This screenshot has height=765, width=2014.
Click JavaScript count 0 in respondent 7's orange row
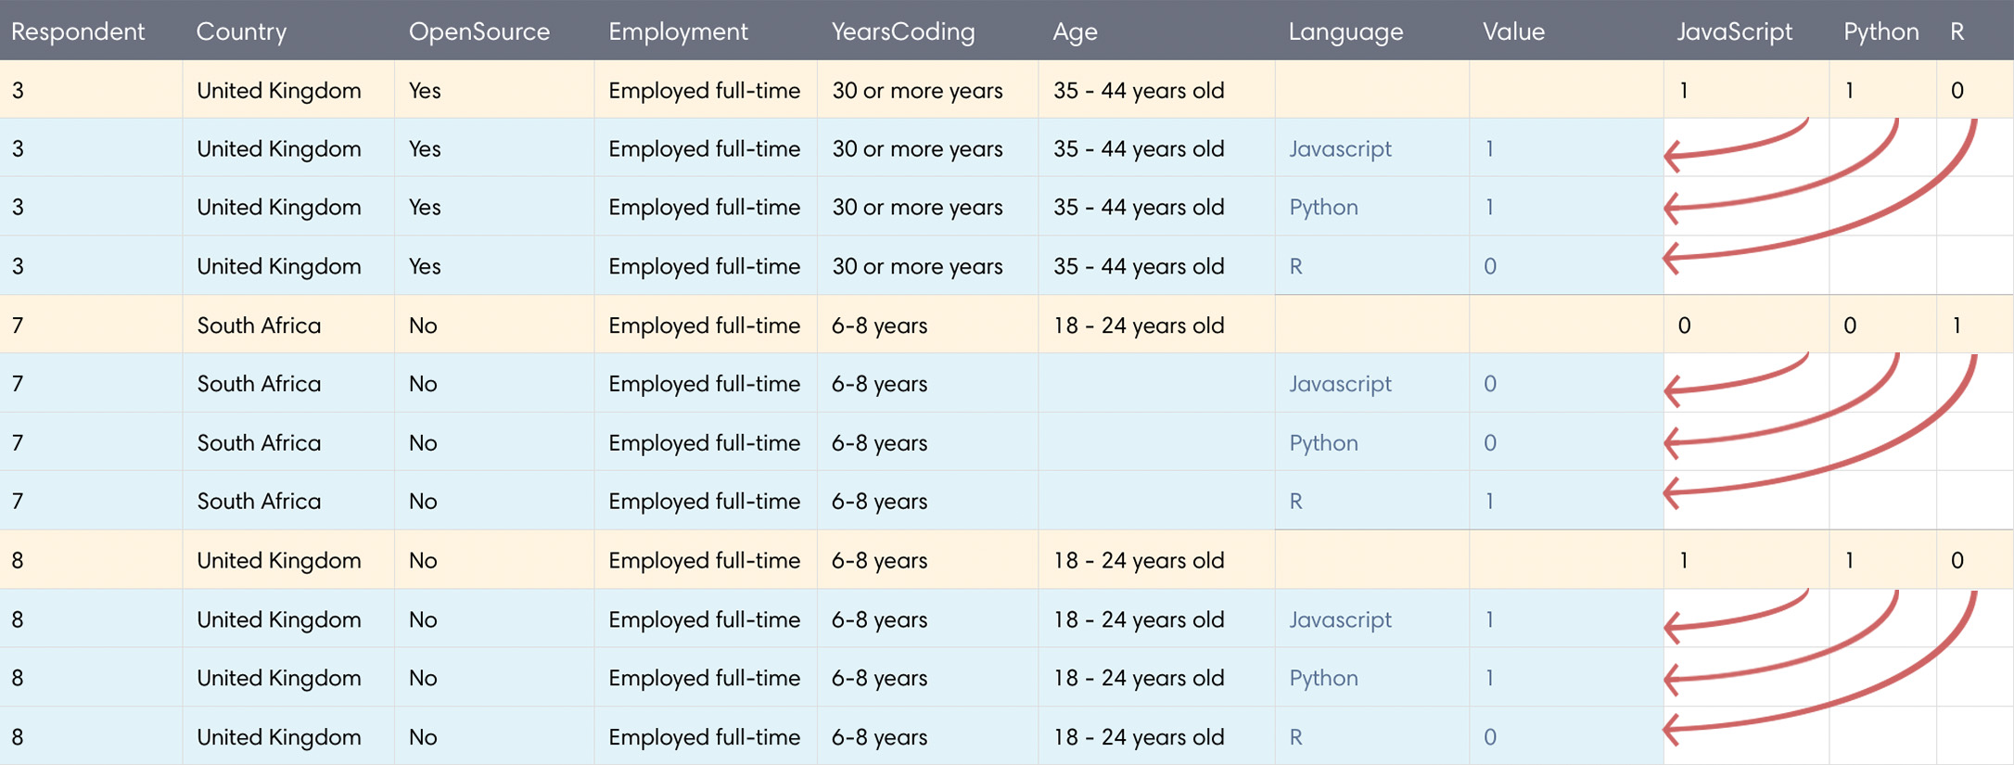click(1685, 325)
